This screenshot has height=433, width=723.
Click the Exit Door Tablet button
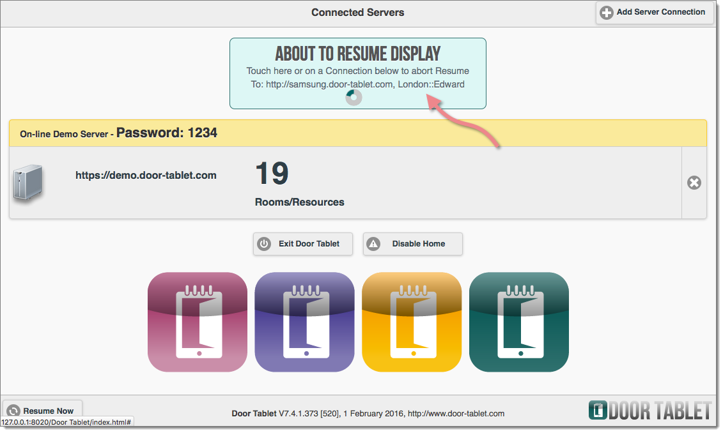pyautogui.click(x=303, y=244)
